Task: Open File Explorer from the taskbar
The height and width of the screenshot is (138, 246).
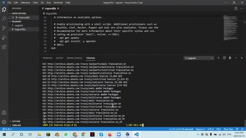Action: pos(39,135)
